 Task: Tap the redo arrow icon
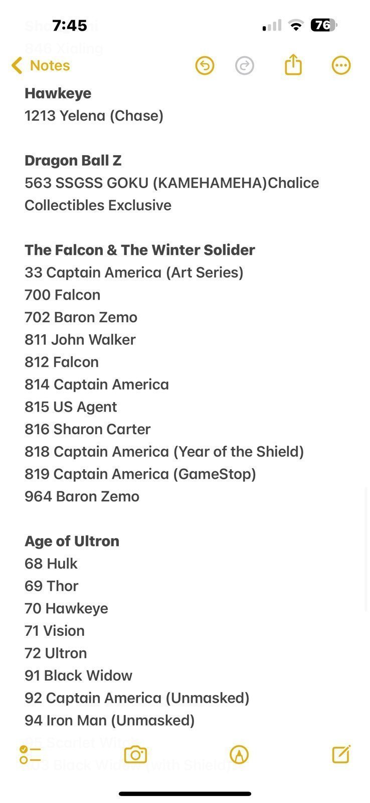pyautogui.click(x=245, y=66)
